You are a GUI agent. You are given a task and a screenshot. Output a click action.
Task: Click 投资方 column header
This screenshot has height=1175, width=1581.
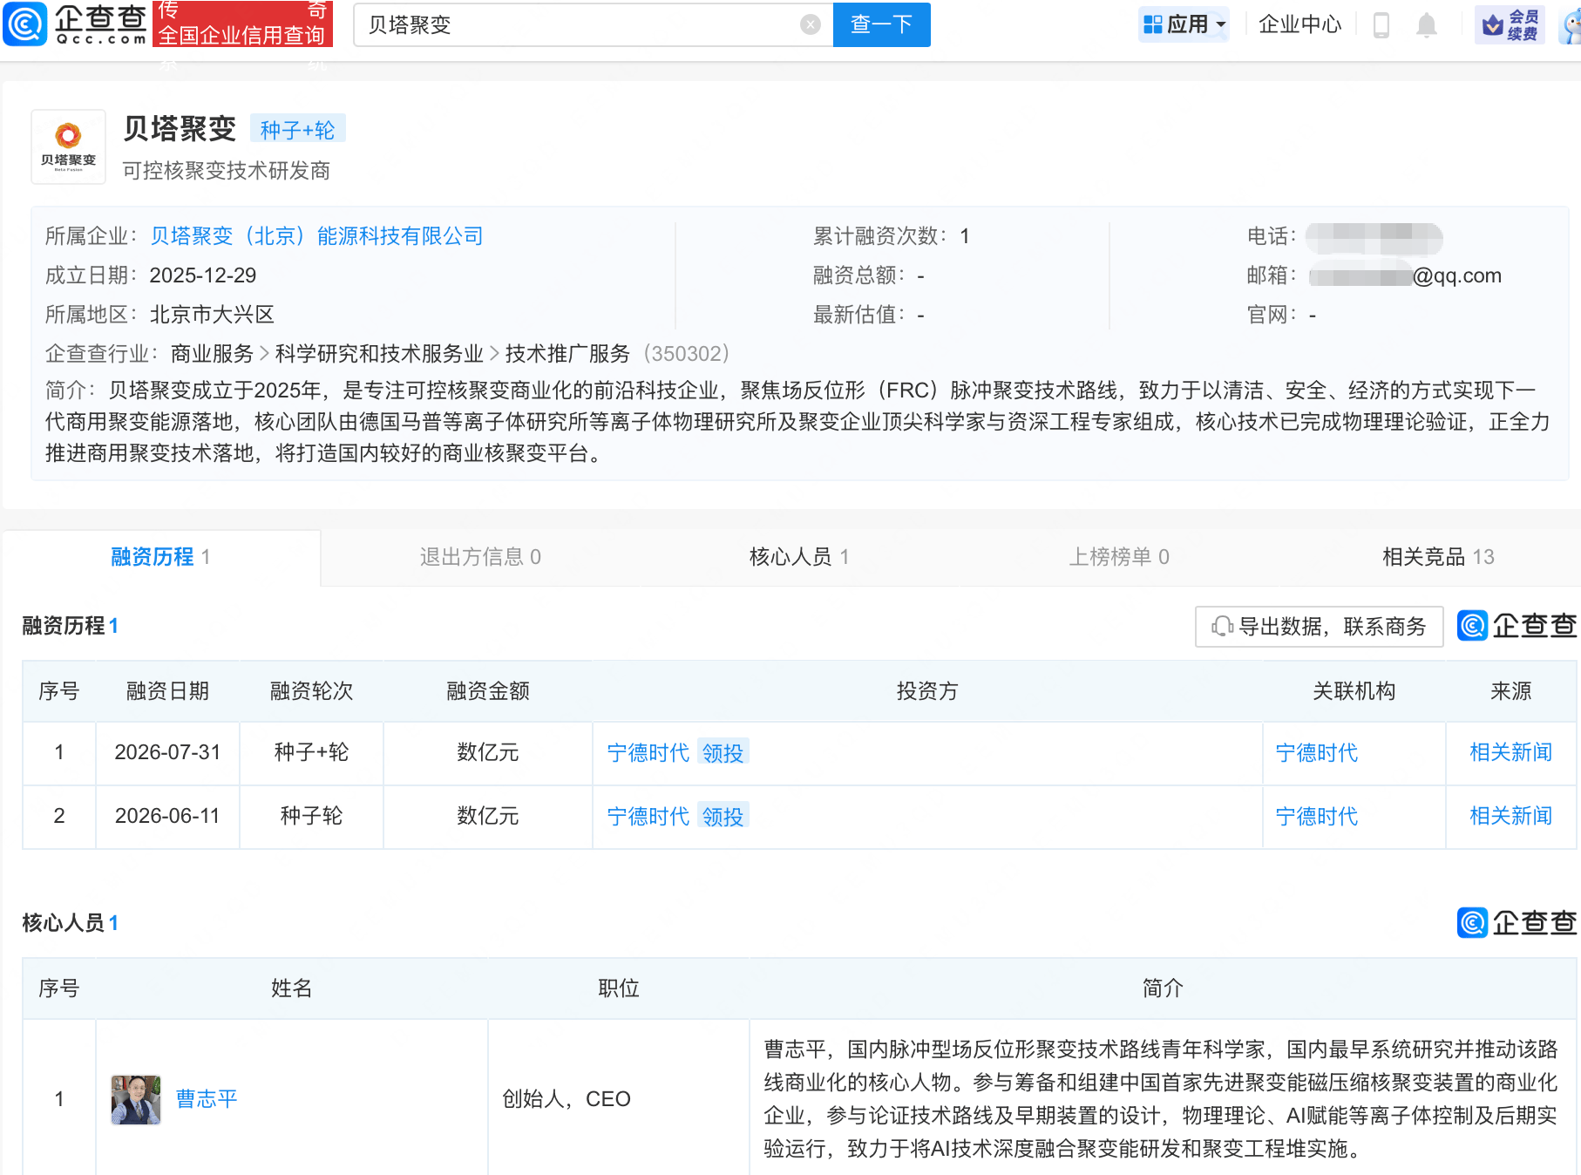tap(927, 691)
